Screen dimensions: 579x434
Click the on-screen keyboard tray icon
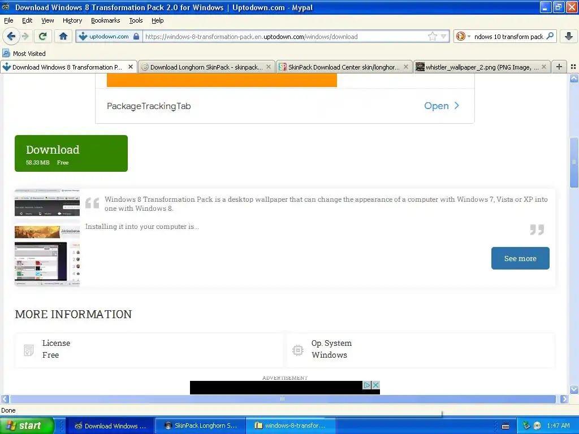click(x=505, y=426)
